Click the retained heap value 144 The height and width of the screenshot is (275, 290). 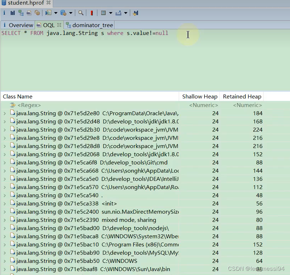click(258, 171)
